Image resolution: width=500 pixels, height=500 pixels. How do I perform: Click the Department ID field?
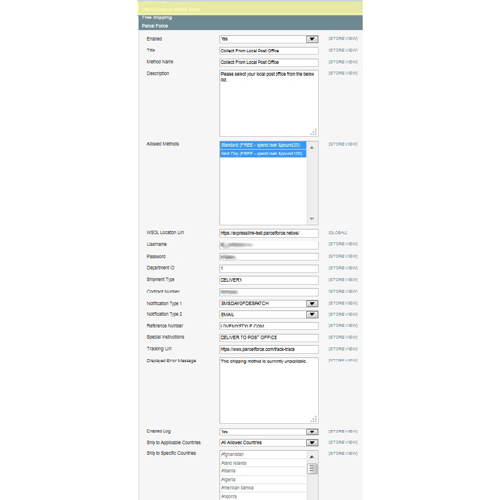tap(269, 269)
